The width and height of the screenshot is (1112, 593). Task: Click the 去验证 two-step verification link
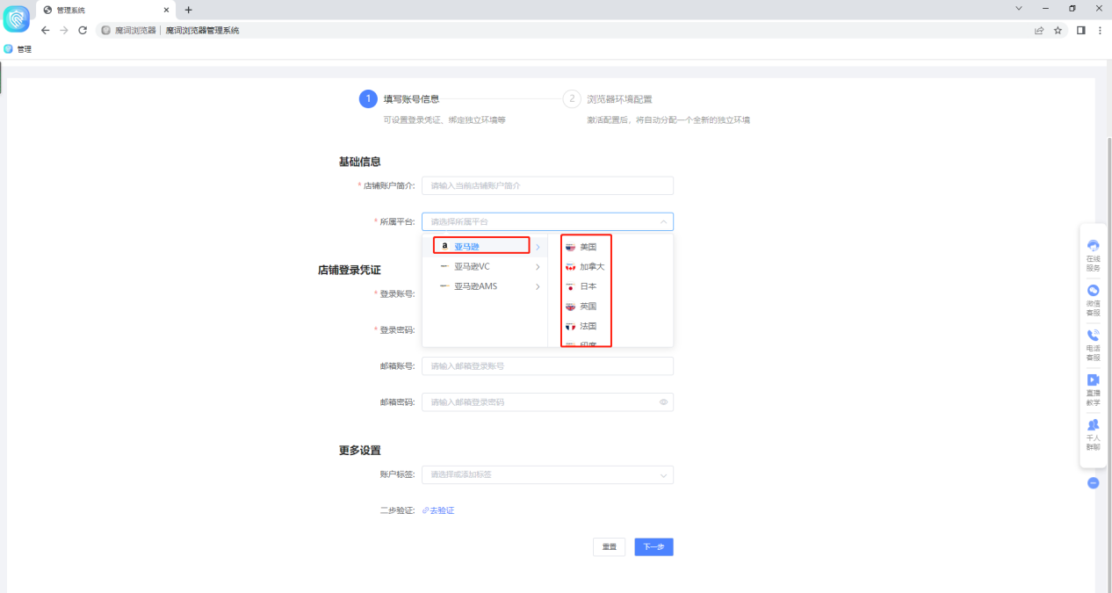tap(438, 510)
